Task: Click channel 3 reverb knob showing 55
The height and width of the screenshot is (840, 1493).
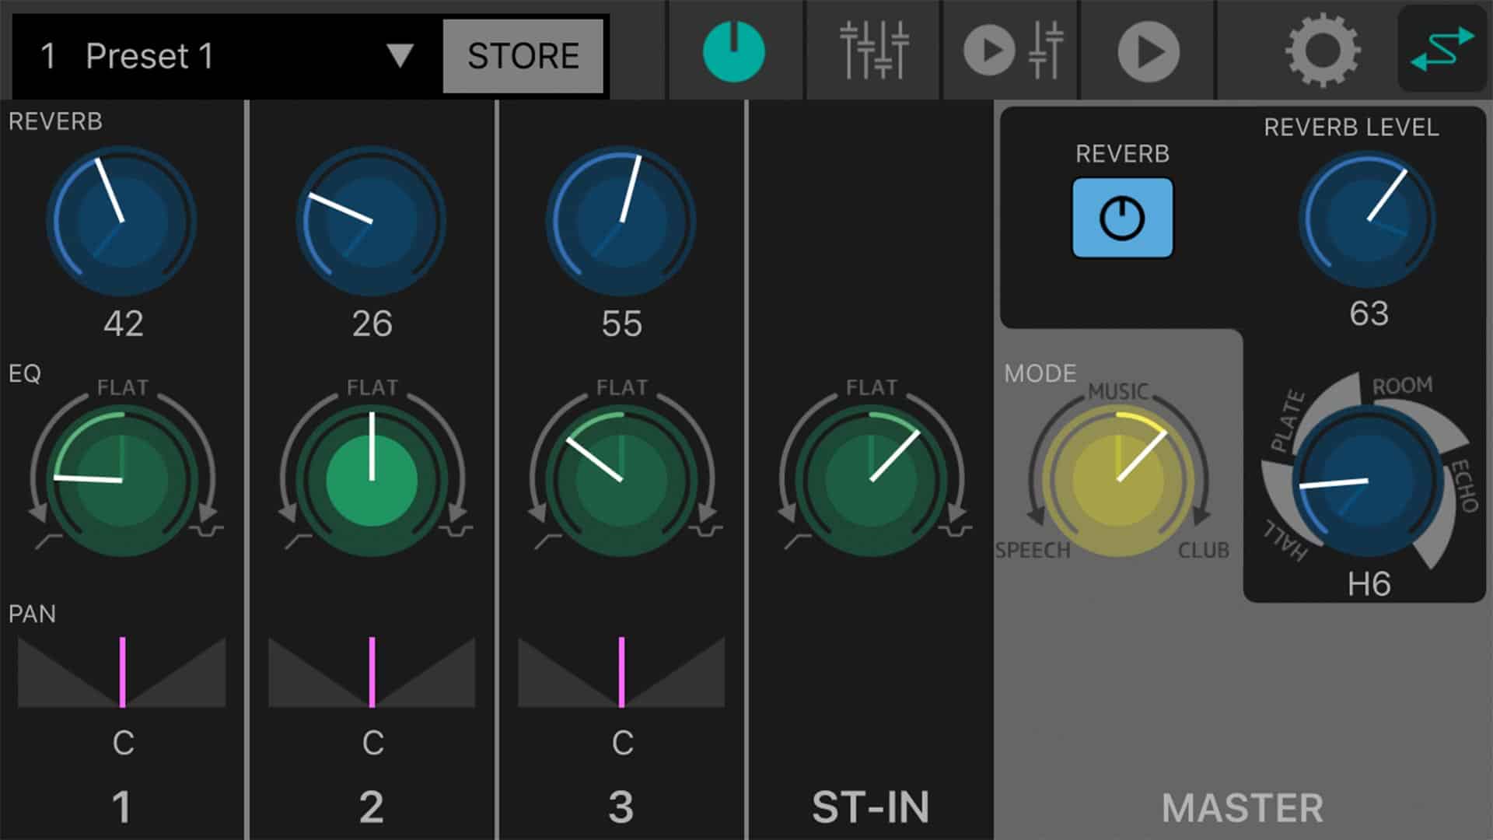Action: tap(621, 222)
